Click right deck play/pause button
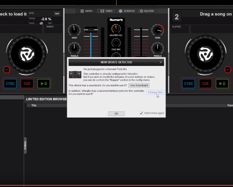 pos(222,84)
